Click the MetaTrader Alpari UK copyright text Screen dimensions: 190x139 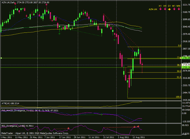pyautogui.click(x=35, y=133)
